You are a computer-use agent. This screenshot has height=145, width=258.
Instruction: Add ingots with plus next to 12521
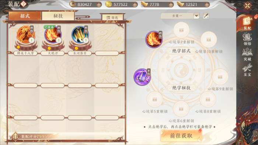[x=207, y=5]
